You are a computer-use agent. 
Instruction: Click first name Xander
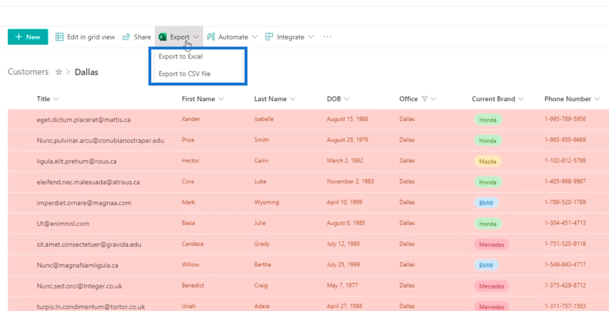coord(191,119)
